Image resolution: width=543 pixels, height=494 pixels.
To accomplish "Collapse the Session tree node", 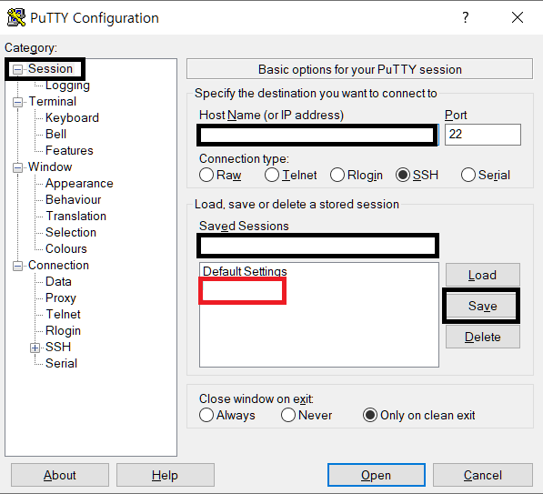I will click(x=17, y=69).
